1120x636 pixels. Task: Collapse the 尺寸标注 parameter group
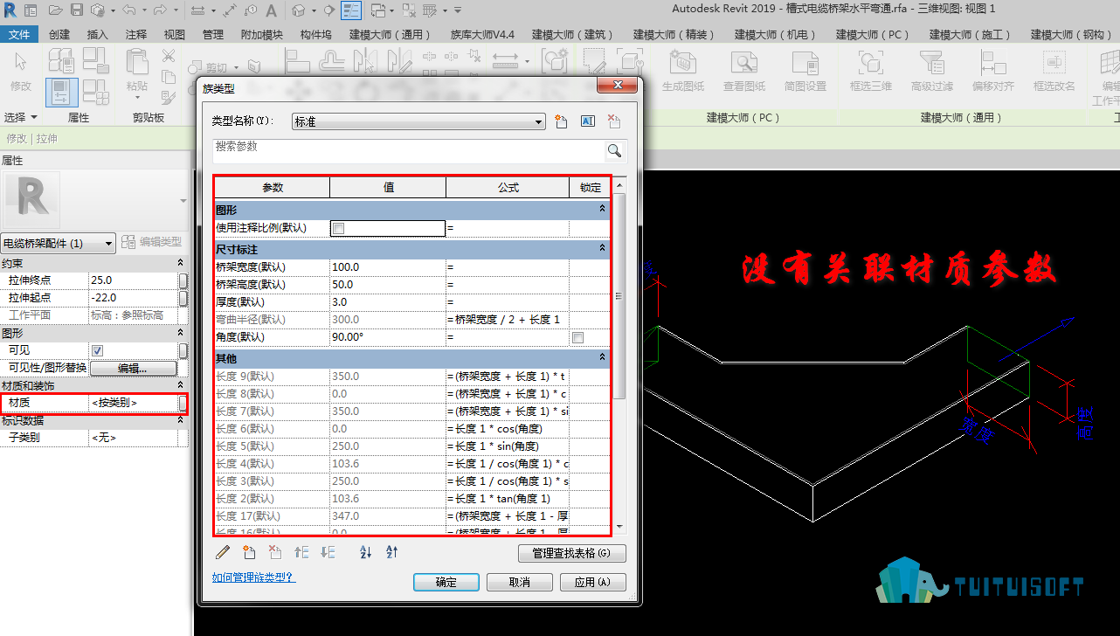click(x=602, y=249)
